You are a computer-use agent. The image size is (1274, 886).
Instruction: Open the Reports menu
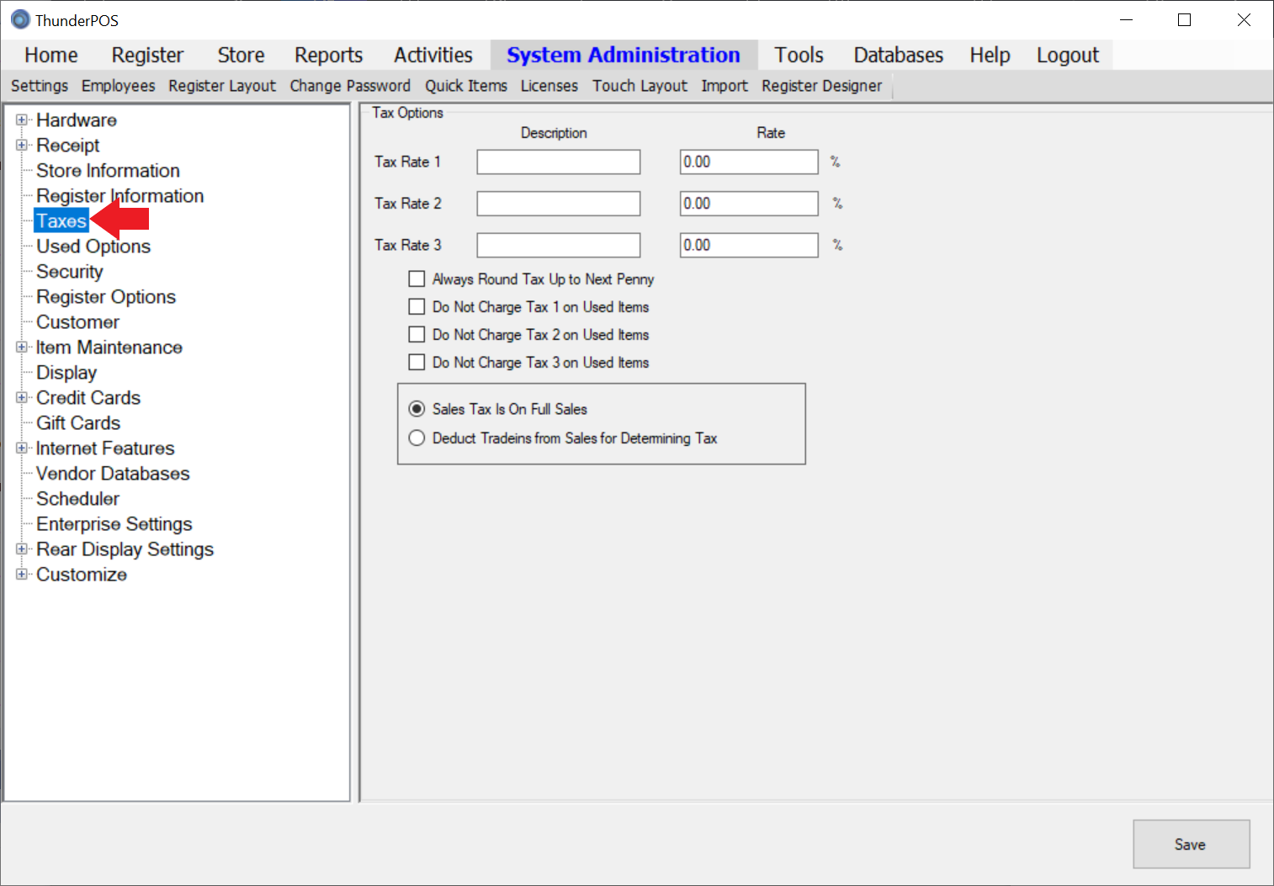(x=328, y=56)
